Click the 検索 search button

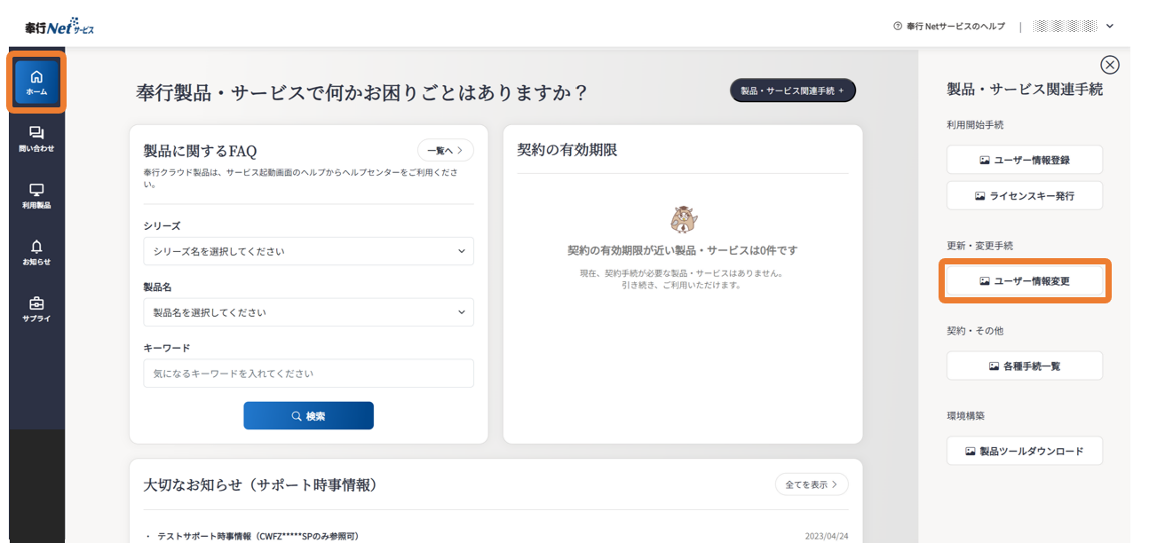pos(308,416)
